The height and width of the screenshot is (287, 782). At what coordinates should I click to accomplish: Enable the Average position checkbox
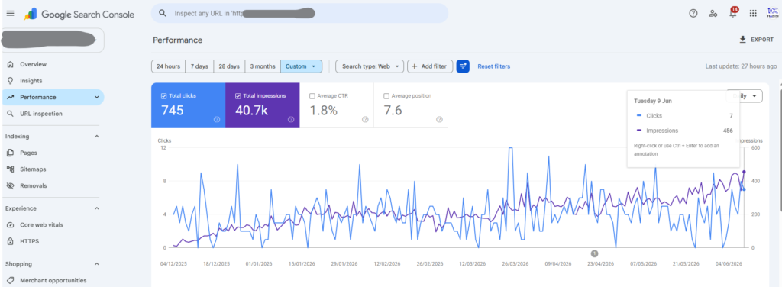click(386, 95)
